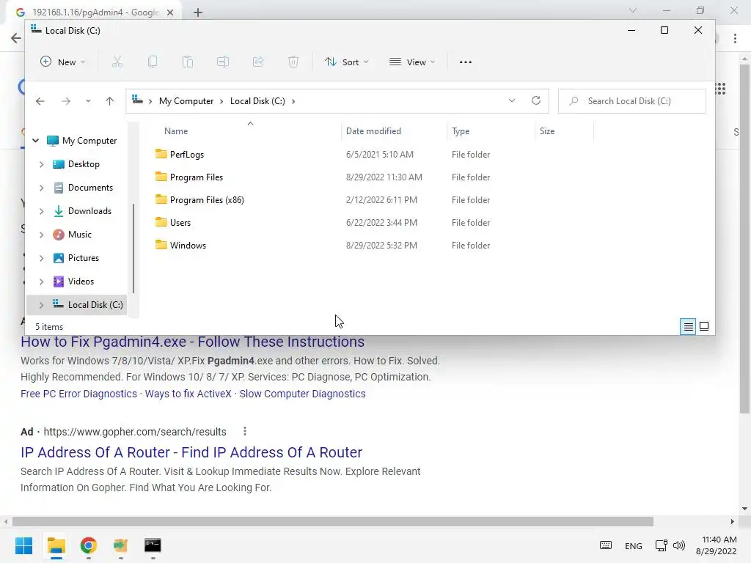Switch to large thumbnails view icon

point(704,326)
